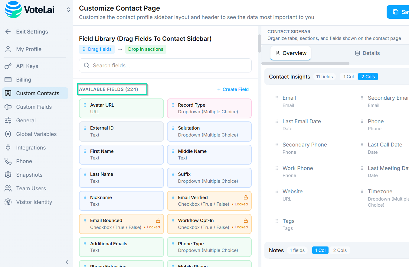Viewport: 409px width, 267px height.
Task: Collapse the settings sidebar with the chevron
Action: coord(67,262)
